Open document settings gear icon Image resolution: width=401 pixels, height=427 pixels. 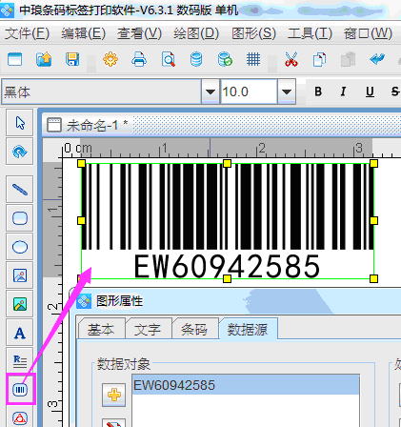click(110, 59)
